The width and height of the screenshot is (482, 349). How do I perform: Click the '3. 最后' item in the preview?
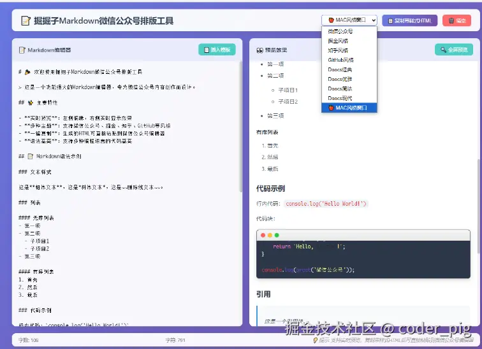[270, 169]
